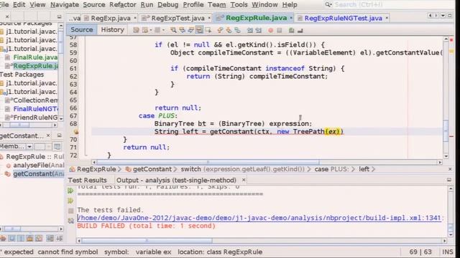
Task: Go to previous bookmark icon
Action: [220, 30]
